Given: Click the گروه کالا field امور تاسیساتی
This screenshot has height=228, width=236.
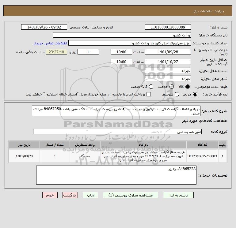Looking at the screenshot, I should click(x=117, y=132).
